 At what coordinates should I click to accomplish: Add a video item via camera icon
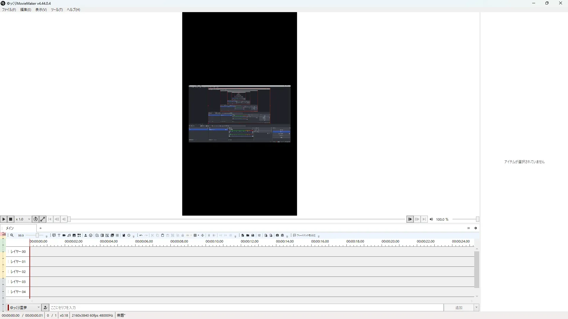(64, 235)
